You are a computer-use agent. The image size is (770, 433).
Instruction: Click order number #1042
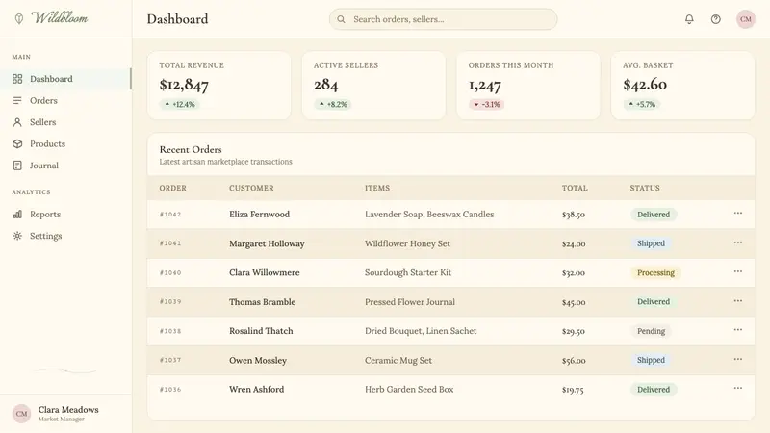click(x=170, y=215)
